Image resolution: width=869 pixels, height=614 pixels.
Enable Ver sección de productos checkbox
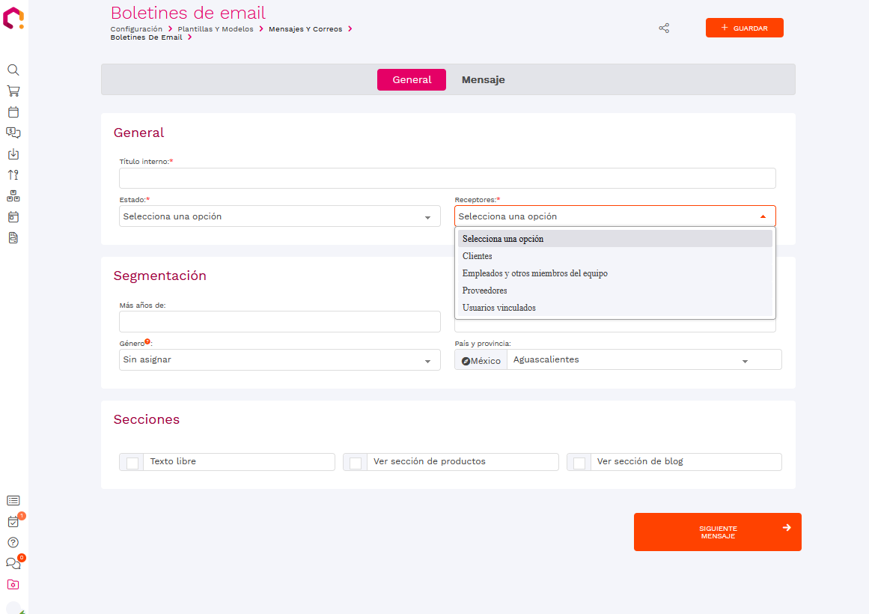356,463
